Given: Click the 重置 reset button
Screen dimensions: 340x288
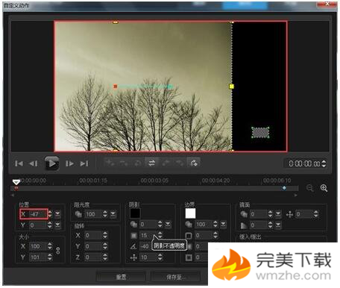Looking at the screenshot, I should click(x=121, y=277).
